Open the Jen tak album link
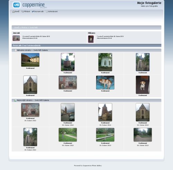 click(x=16, y=33)
